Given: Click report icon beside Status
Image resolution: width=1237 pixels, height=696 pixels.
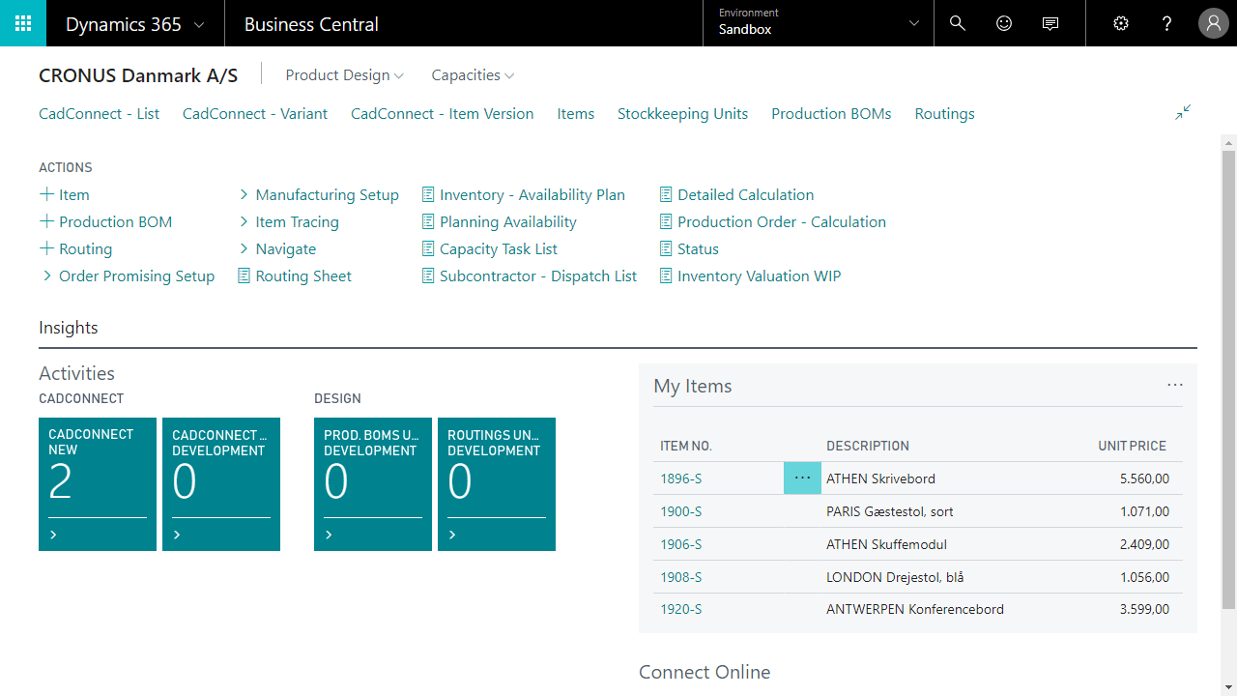Looking at the screenshot, I should [x=666, y=248].
